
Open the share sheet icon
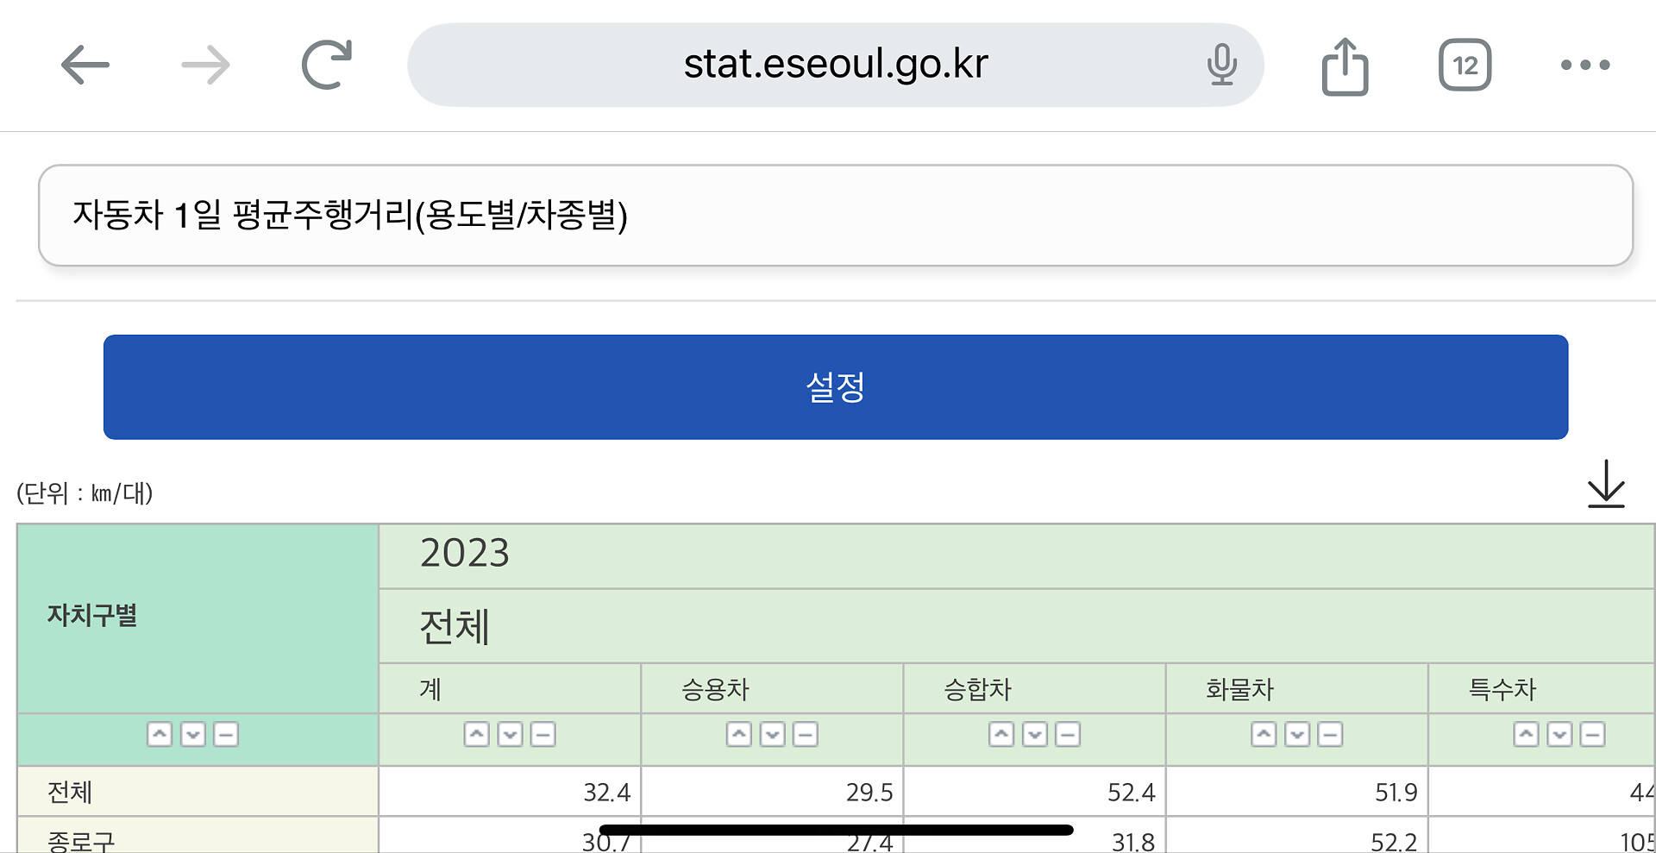coord(1345,66)
